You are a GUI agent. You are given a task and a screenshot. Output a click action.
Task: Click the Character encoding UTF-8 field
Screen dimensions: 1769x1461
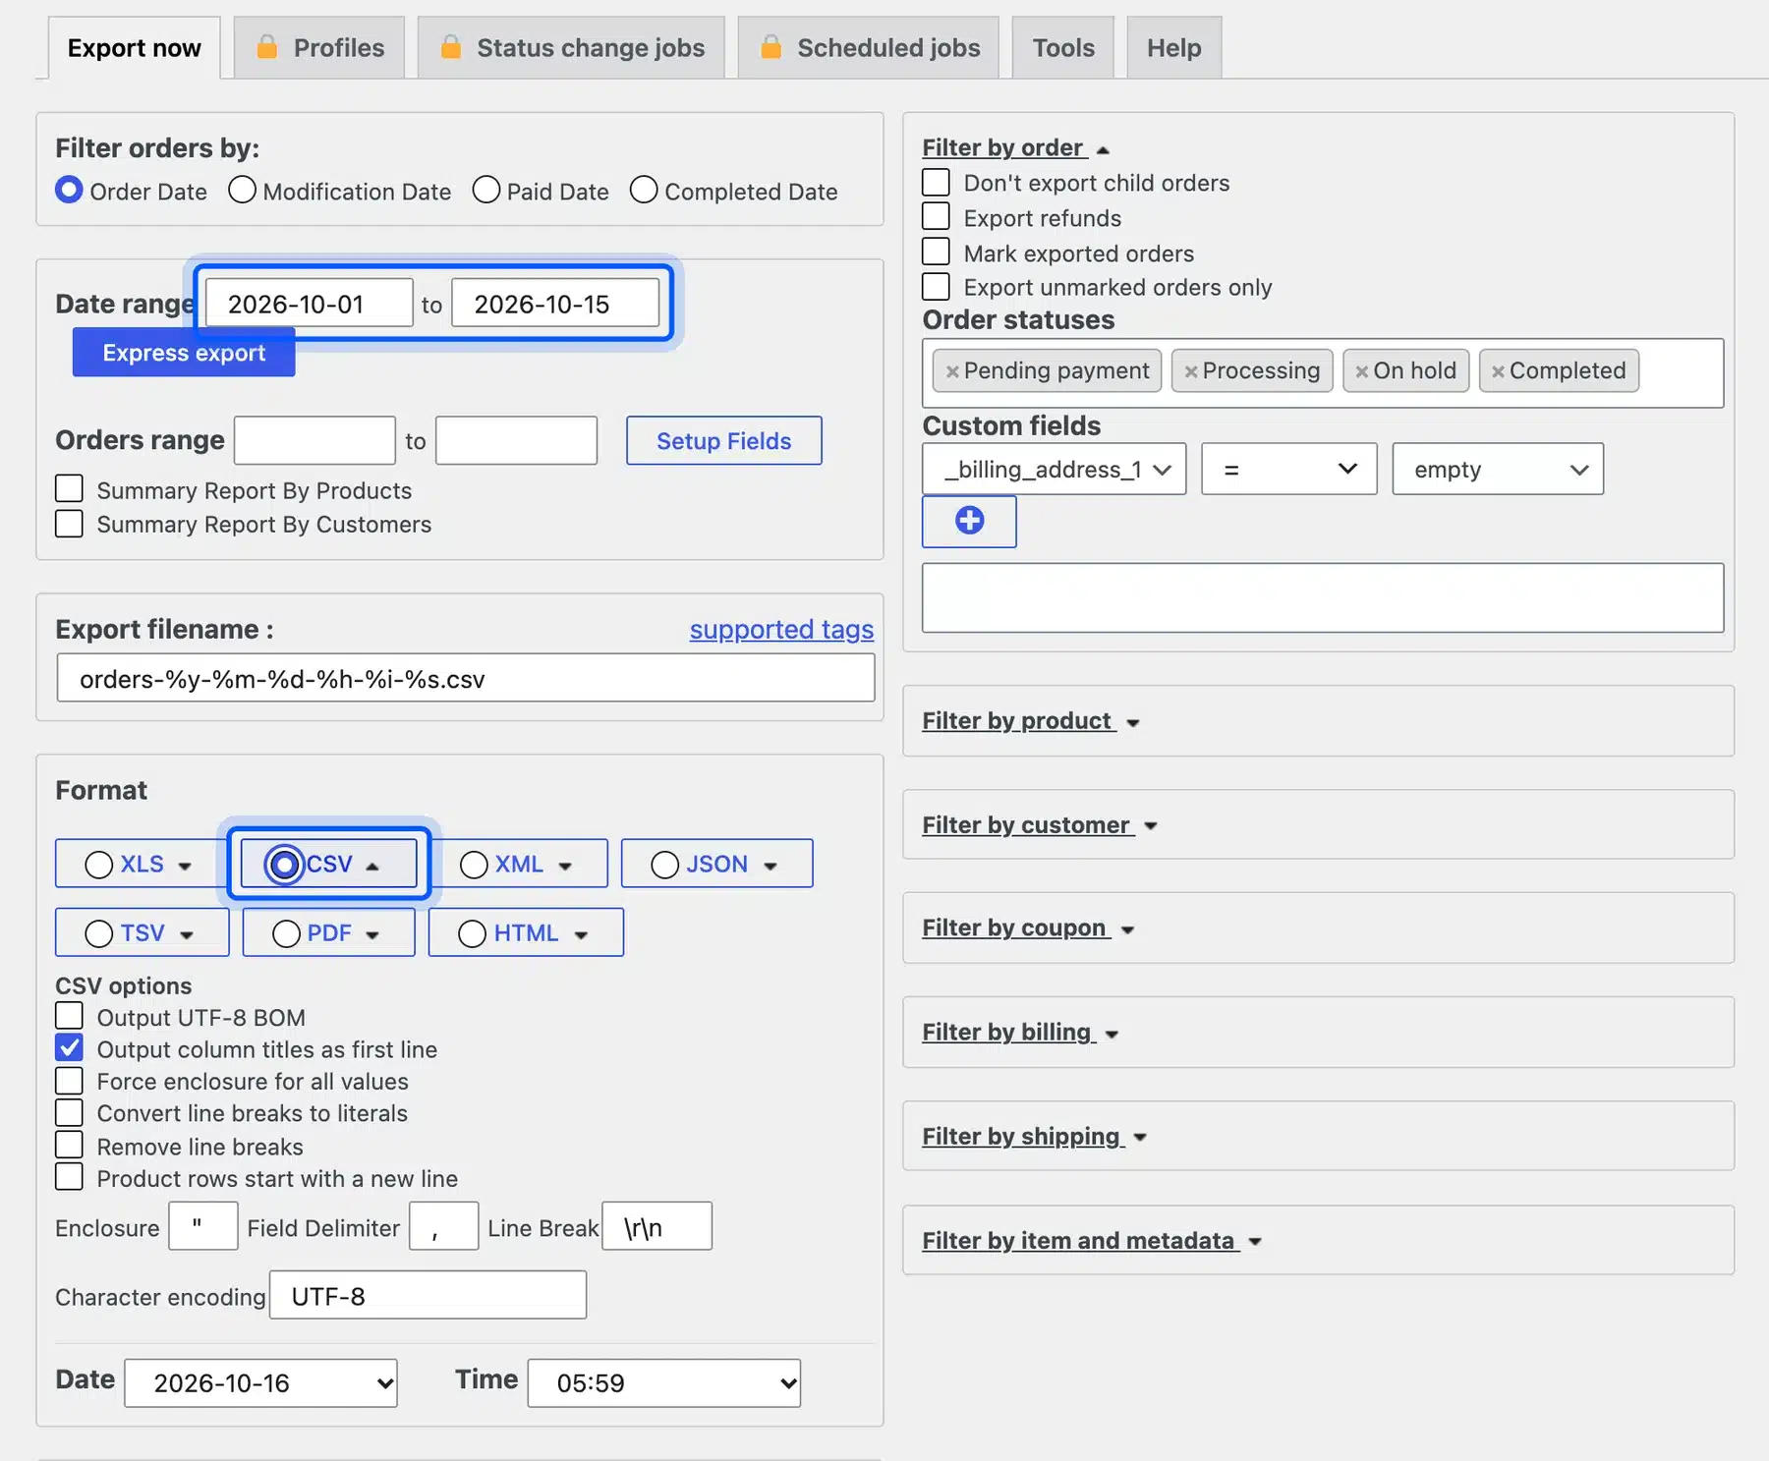(x=428, y=1296)
